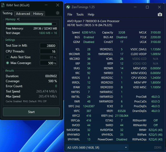This screenshot has height=152, width=166.
Task: Click the X670E Taichi BIOS 3.16 line
Action: [90, 25]
